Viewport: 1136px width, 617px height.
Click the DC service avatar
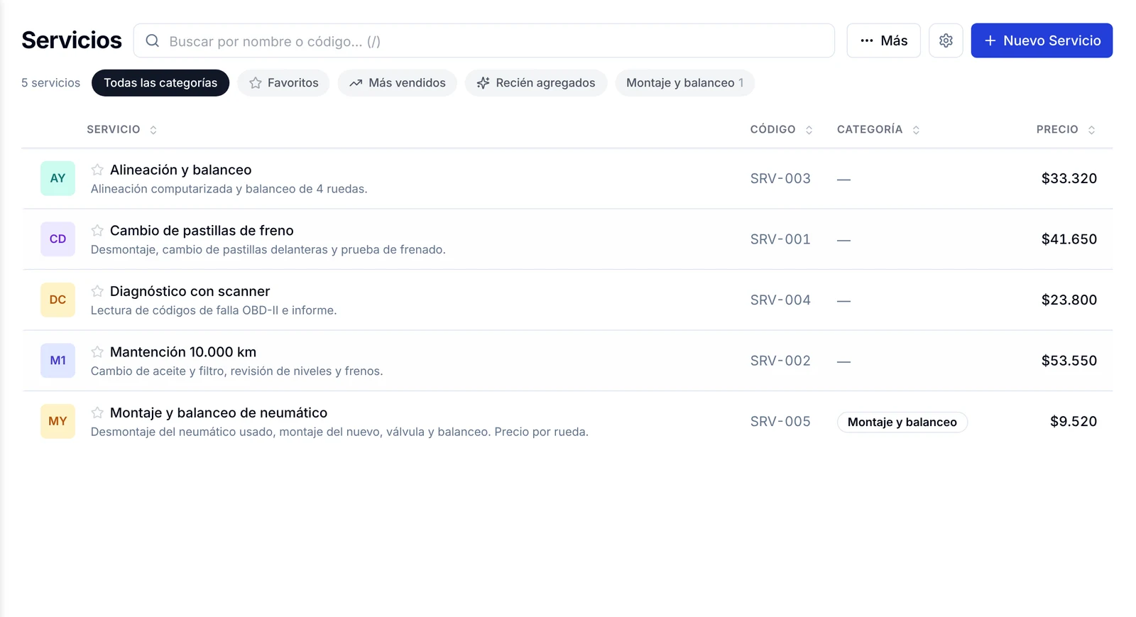58,300
